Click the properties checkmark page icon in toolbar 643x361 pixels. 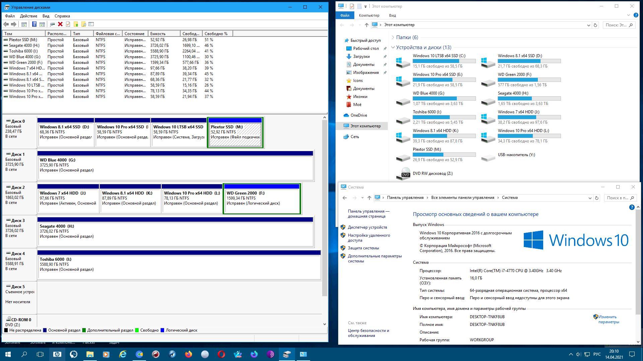tap(68, 24)
